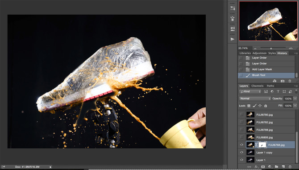Create new document from current history state
The width and height of the screenshot is (299, 170).
tap(274, 81)
